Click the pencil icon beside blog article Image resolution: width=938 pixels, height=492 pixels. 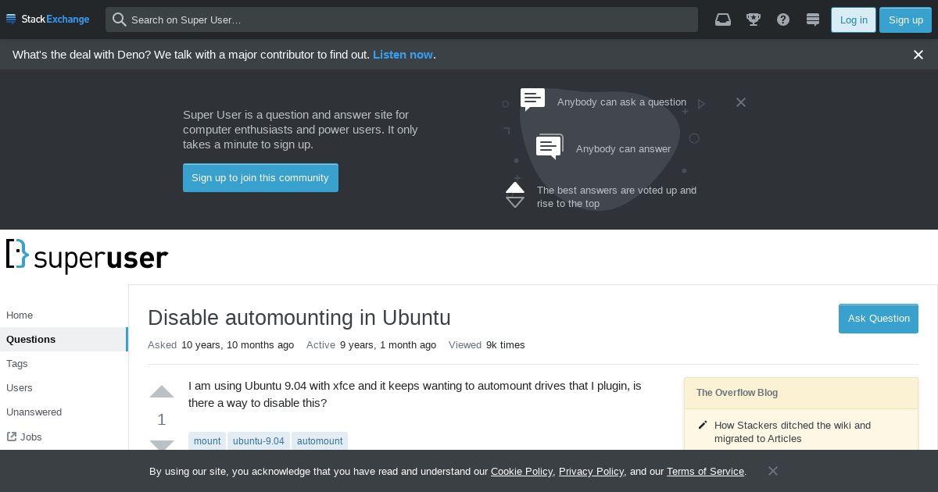[703, 425]
